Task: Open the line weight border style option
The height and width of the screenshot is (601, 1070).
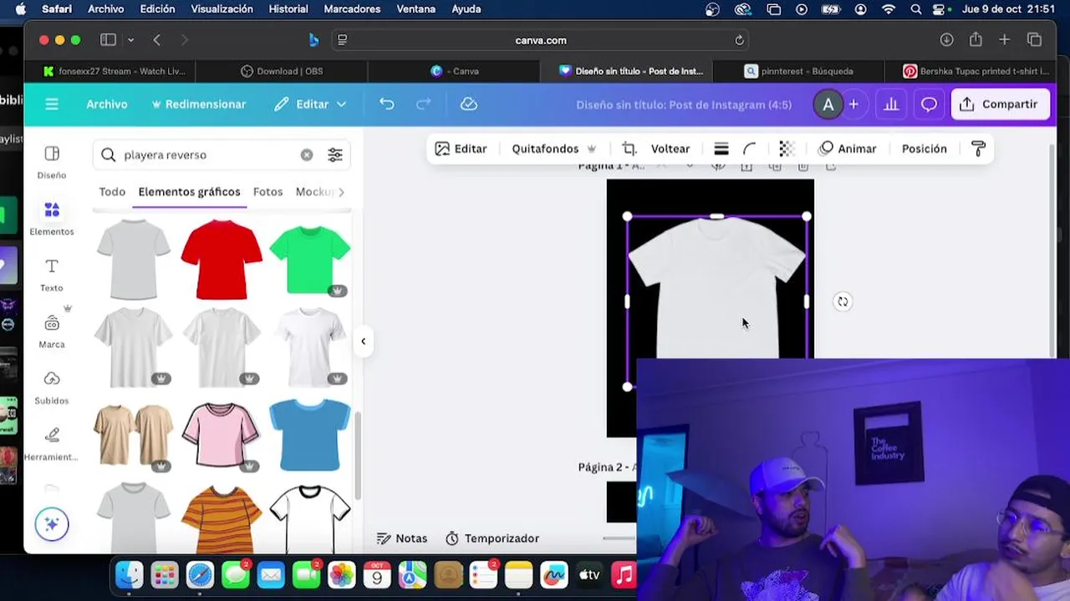Action: point(721,149)
